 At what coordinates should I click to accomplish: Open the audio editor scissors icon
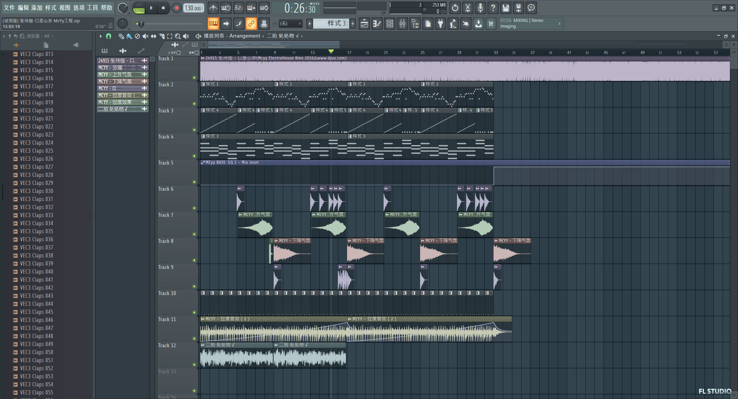[468, 8]
